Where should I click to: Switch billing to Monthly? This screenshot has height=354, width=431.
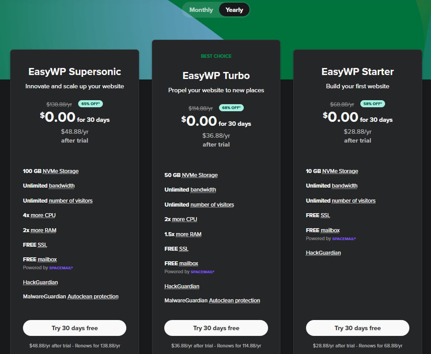[201, 10]
